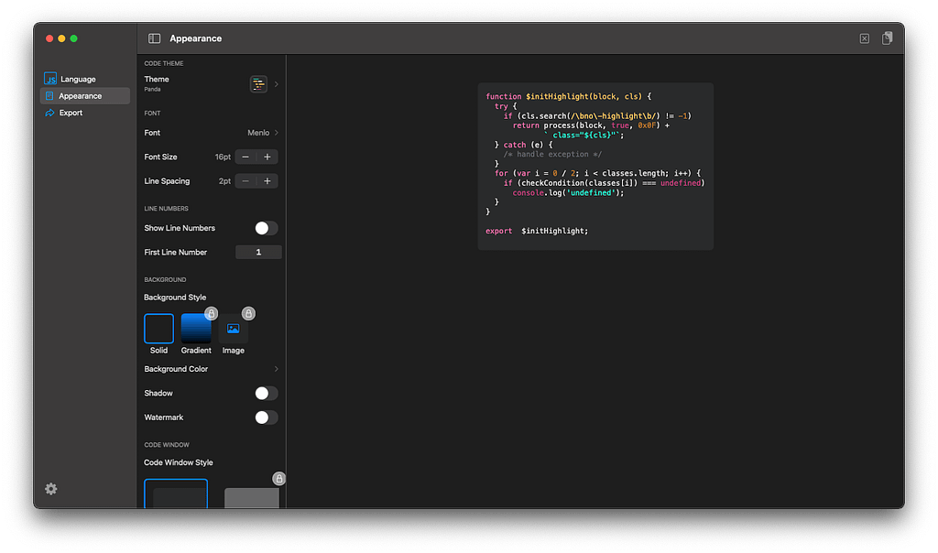The image size is (938, 553).
Task: Click the Background Color label
Action: (x=176, y=369)
